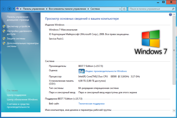This screenshot has height=118, width=177.
Task: Click the Просмотр основных сведений heading
Action: [x=82, y=19]
